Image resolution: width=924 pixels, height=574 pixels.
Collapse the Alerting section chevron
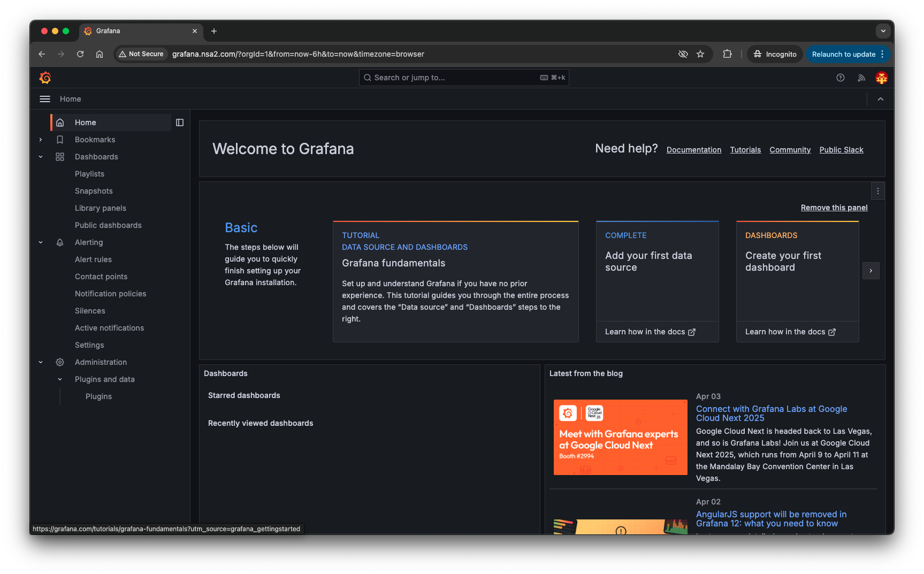(41, 242)
